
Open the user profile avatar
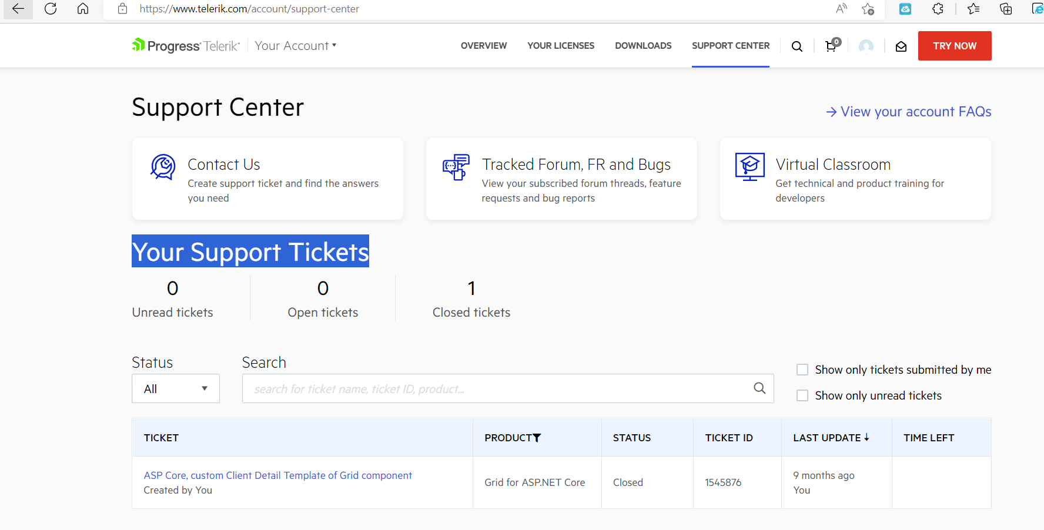[x=866, y=46]
